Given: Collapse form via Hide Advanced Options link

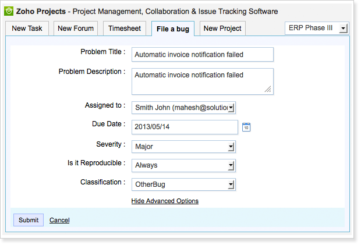Looking at the screenshot, I should point(165,201).
